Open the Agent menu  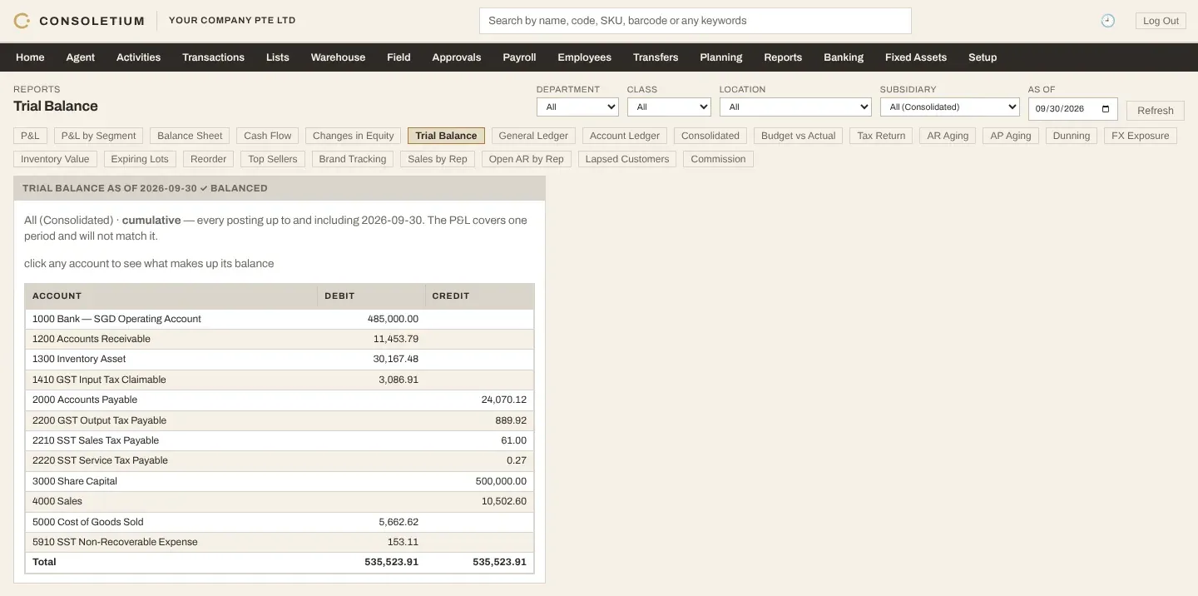click(81, 57)
